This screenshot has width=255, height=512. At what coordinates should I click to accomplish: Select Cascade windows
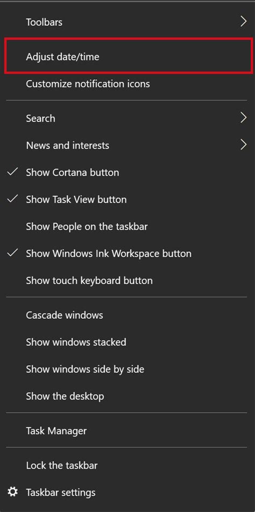tap(65, 316)
